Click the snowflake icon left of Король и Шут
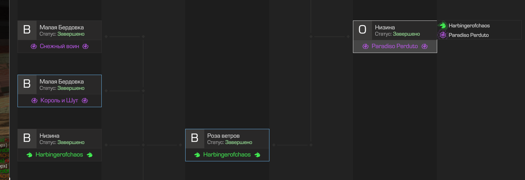This screenshot has height=180, width=525. click(x=34, y=100)
